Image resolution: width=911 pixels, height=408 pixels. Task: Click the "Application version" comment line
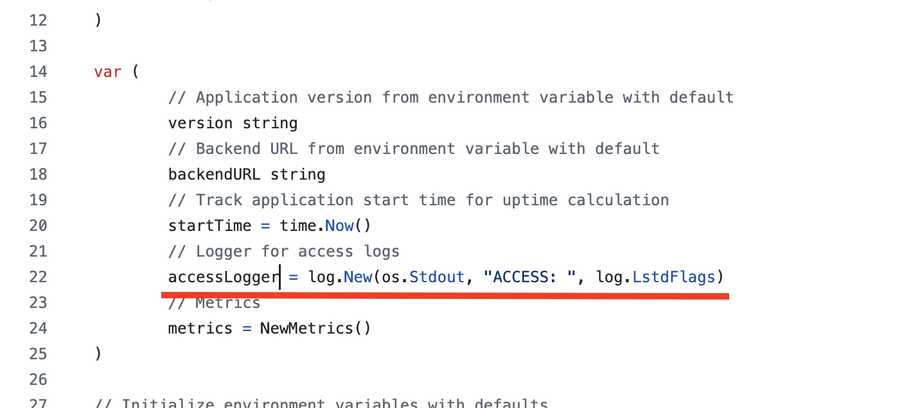pyautogui.click(x=451, y=98)
